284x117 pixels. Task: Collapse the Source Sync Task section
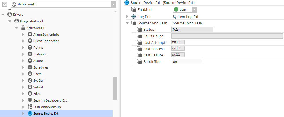[128, 23]
